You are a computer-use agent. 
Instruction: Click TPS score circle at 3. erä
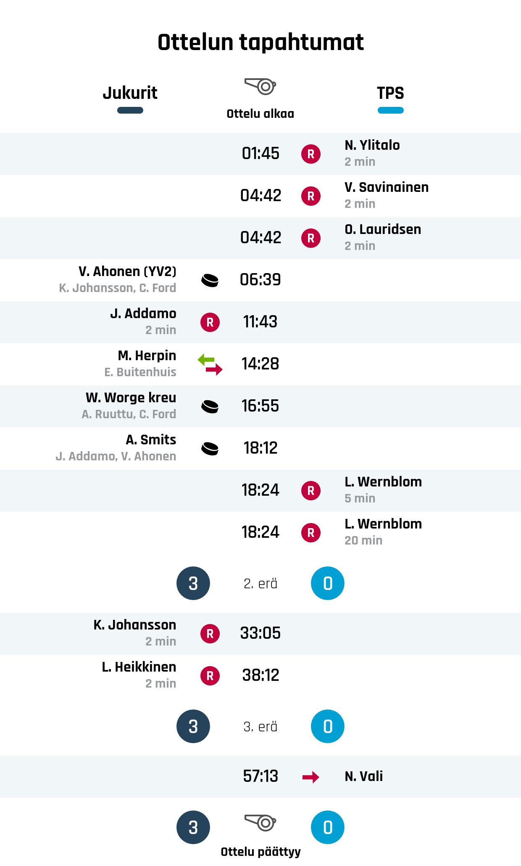[x=328, y=726]
